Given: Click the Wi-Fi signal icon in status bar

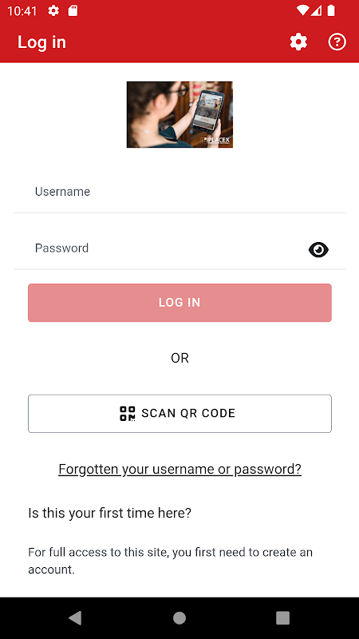Looking at the screenshot, I should (302, 10).
